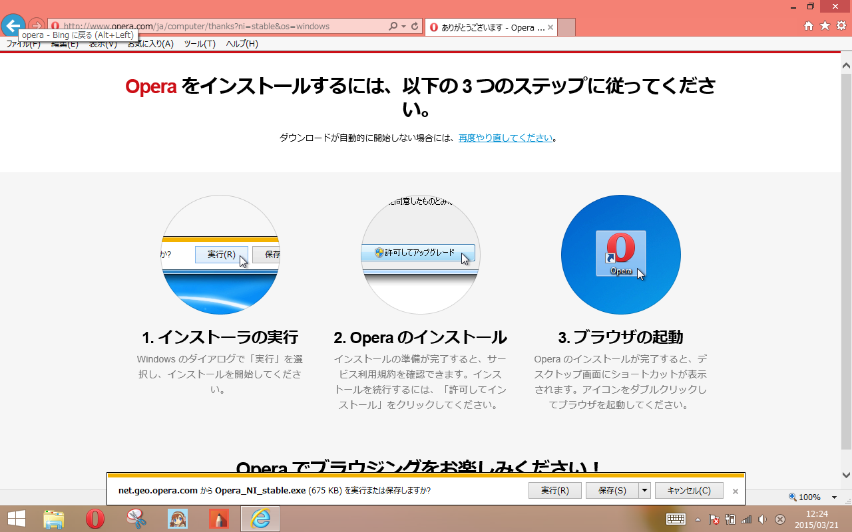852x532 pixels.
Task: Open the ツール(T) menu
Action: pyautogui.click(x=200, y=44)
